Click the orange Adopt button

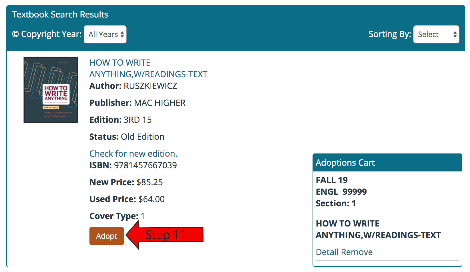point(107,236)
